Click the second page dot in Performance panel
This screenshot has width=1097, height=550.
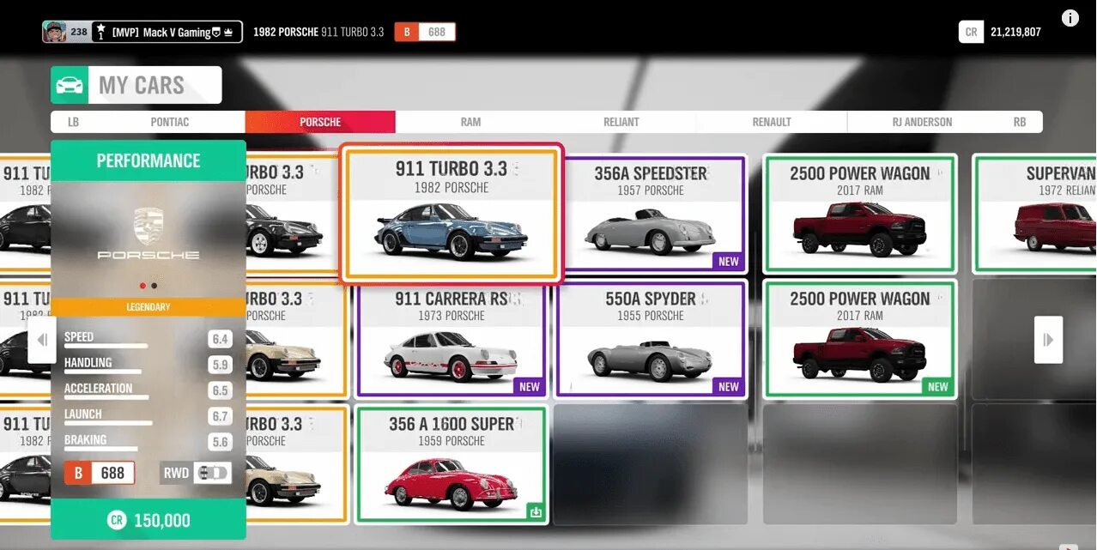tap(155, 286)
